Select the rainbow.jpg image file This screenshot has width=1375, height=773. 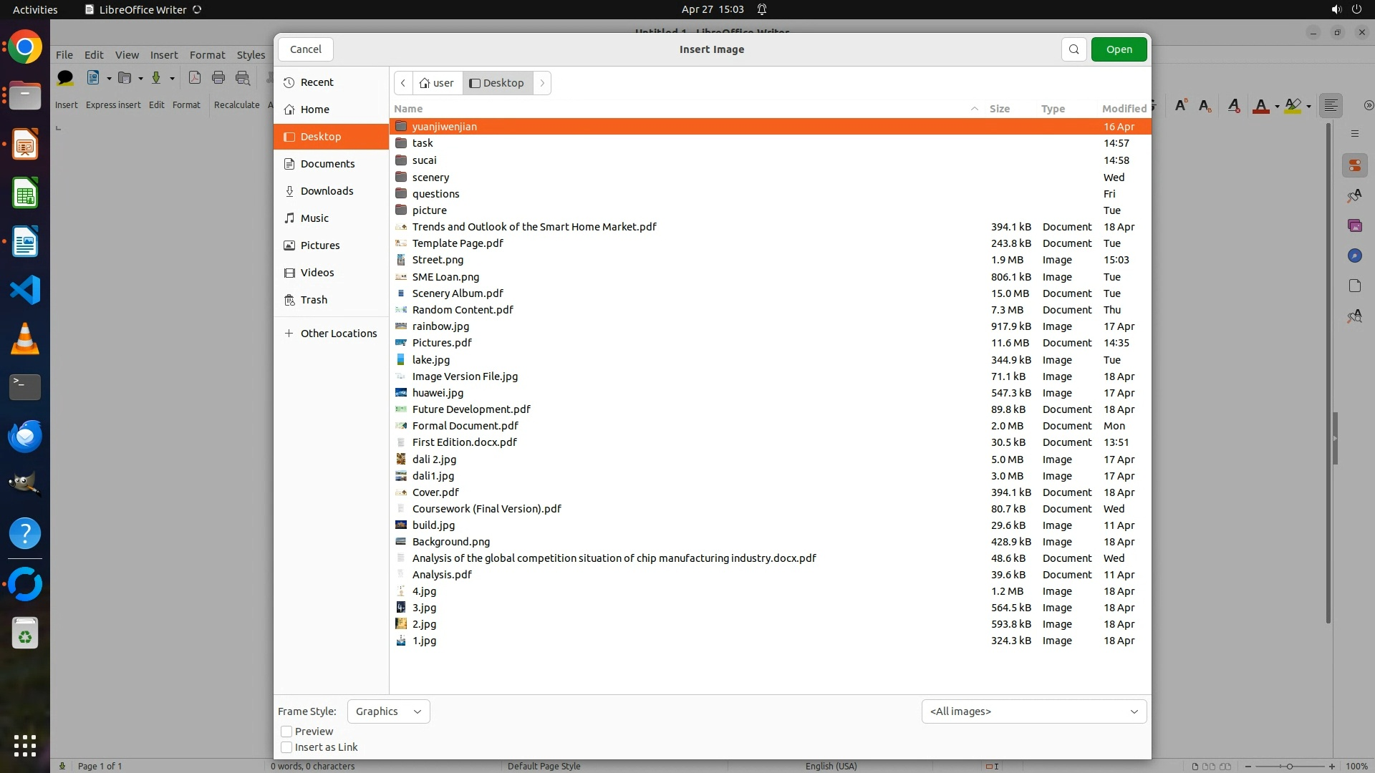(440, 326)
